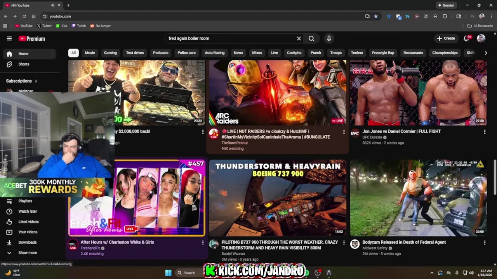Click the Create button
497x279 pixels.
(x=446, y=38)
